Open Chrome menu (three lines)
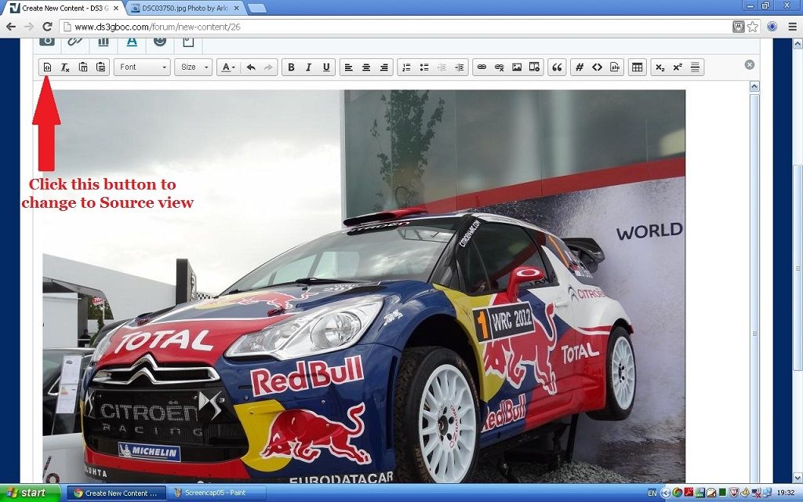The width and height of the screenshot is (803, 502). click(x=792, y=27)
